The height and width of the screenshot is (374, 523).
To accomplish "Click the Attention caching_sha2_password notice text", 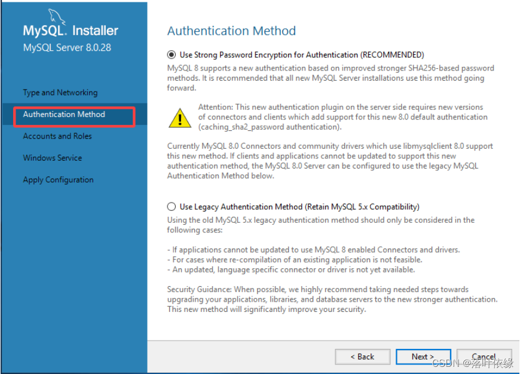I will [x=343, y=117].
